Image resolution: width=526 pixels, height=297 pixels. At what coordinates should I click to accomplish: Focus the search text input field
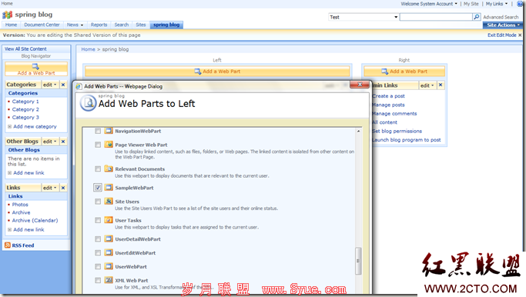click(x=436, y=17)
